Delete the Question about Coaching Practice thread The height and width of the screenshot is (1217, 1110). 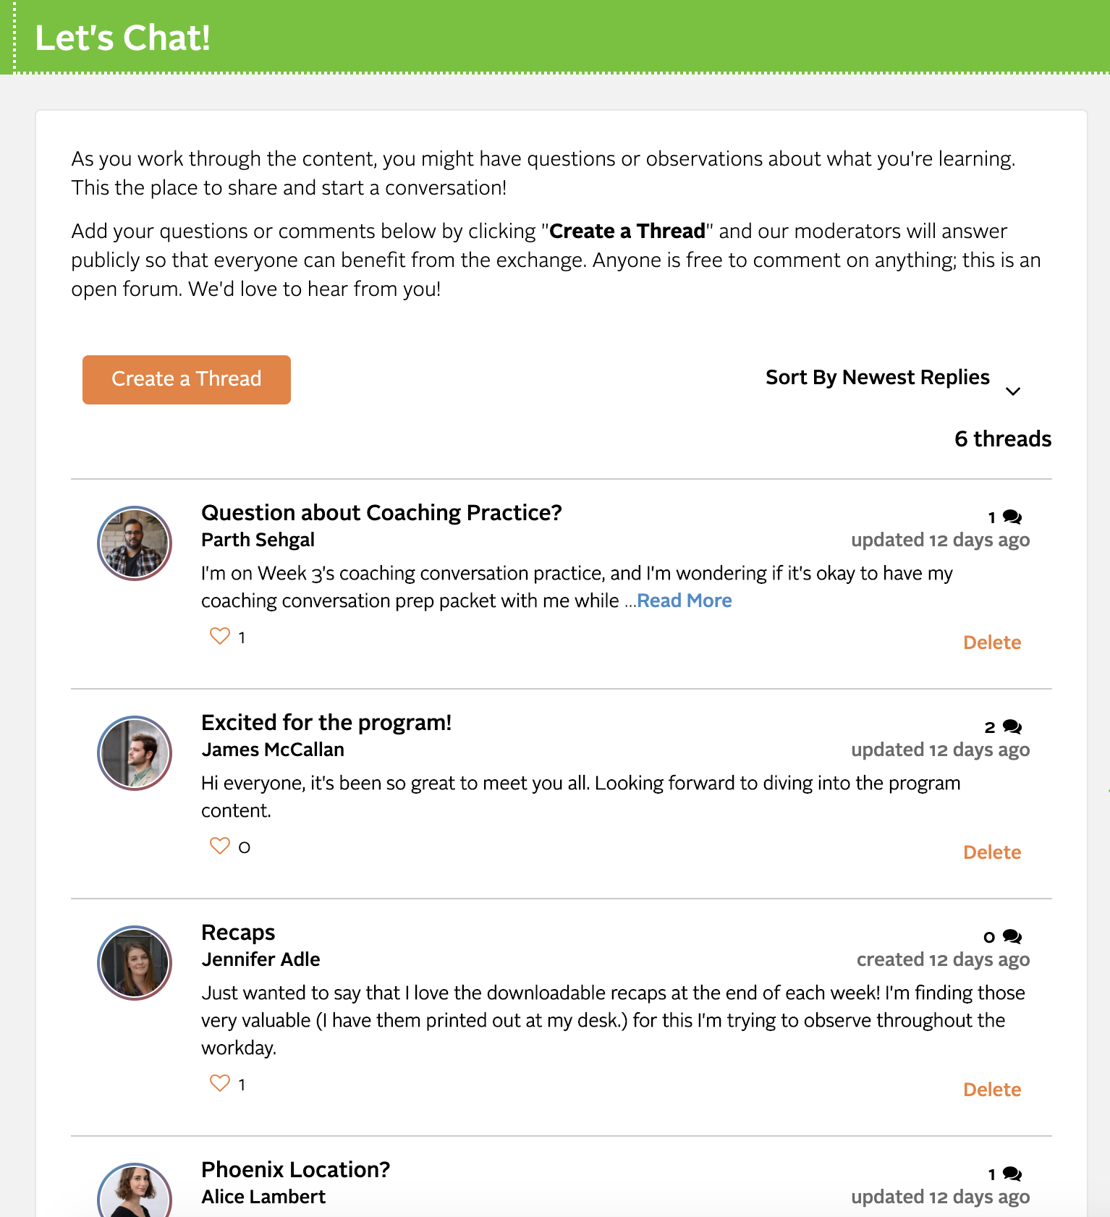(992, 643)
